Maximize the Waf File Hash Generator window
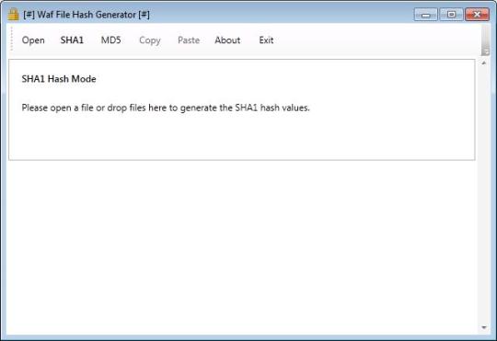The width and height of the screenshot is (497, 341). 451,15
